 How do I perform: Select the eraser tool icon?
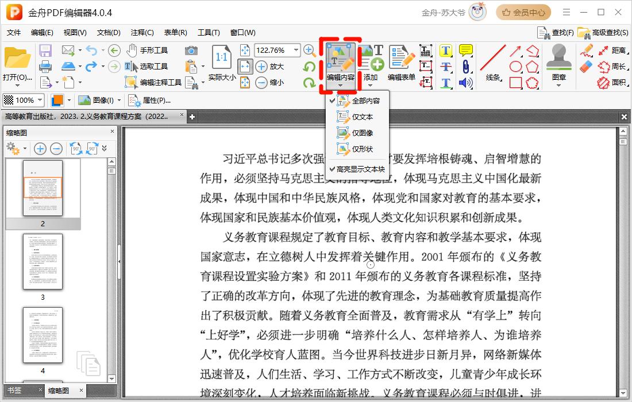coord(585,67)
